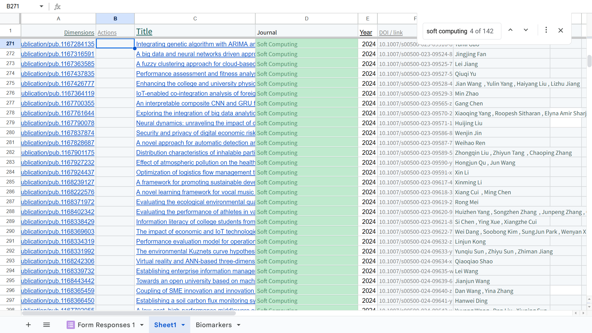
Task: Open the all sheets list icon
Action: pyautogui.click(x=47, y=325)
